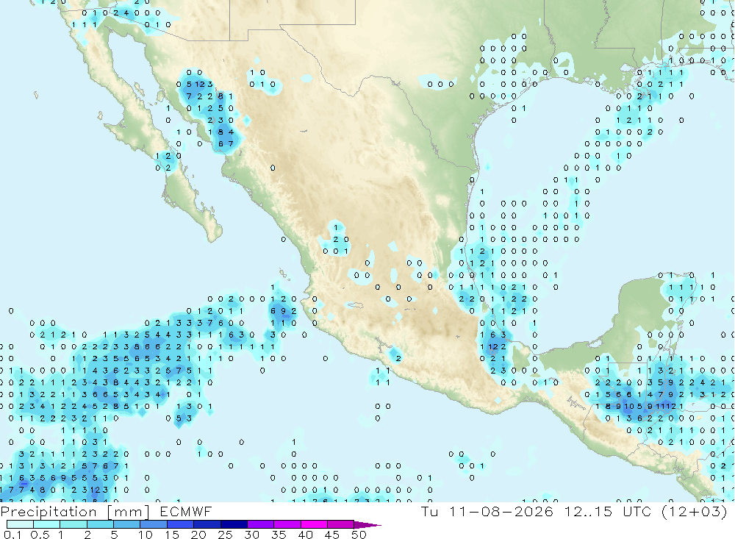This screenshot has height=539, width=735.
Task: Click the "Tu" weekday label
Action: [x=429, y=511]
